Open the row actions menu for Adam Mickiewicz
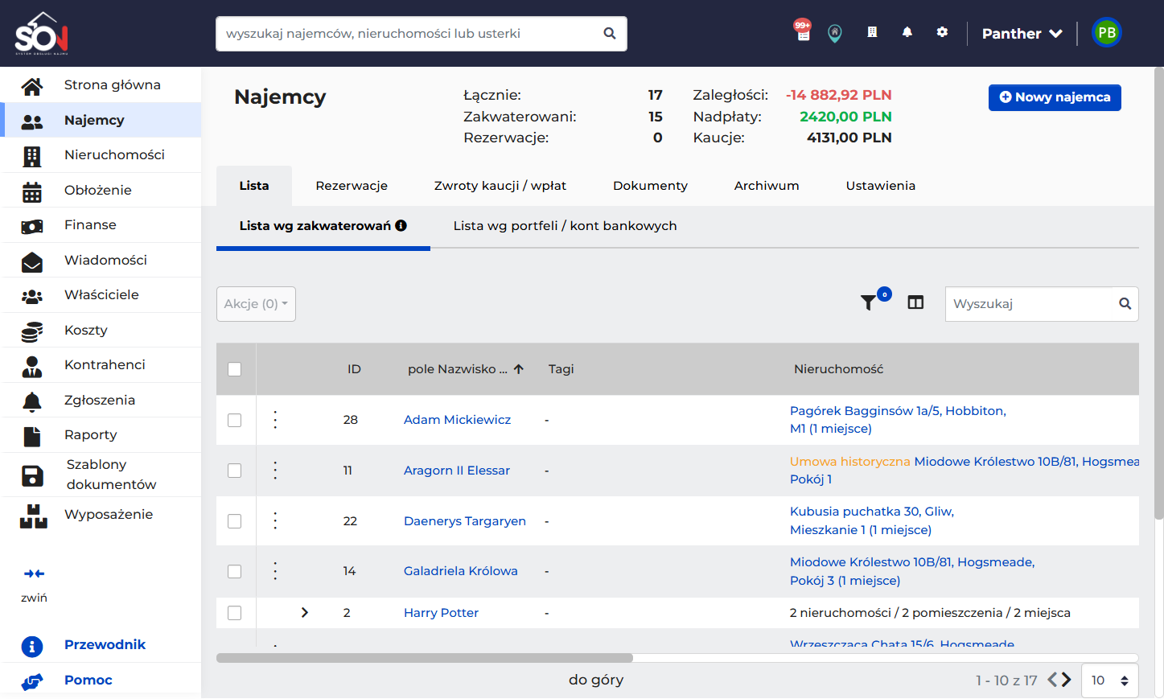This screenshot has width=1164, height=699. (x=275, y=420)
